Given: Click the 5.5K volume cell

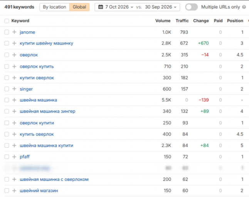Looking at the screenshot, I should click(x=166, y=100).
